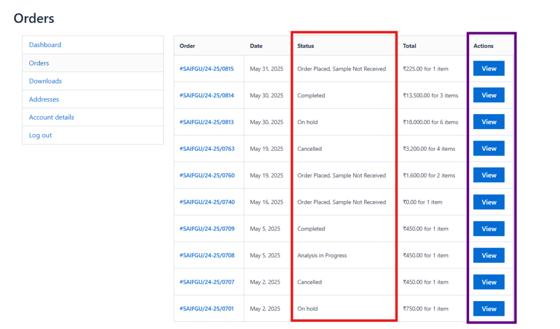Open order #SAIFGU/24-25/0701
This screenshot has width=560, height=329.
click(x=207, y=309)
